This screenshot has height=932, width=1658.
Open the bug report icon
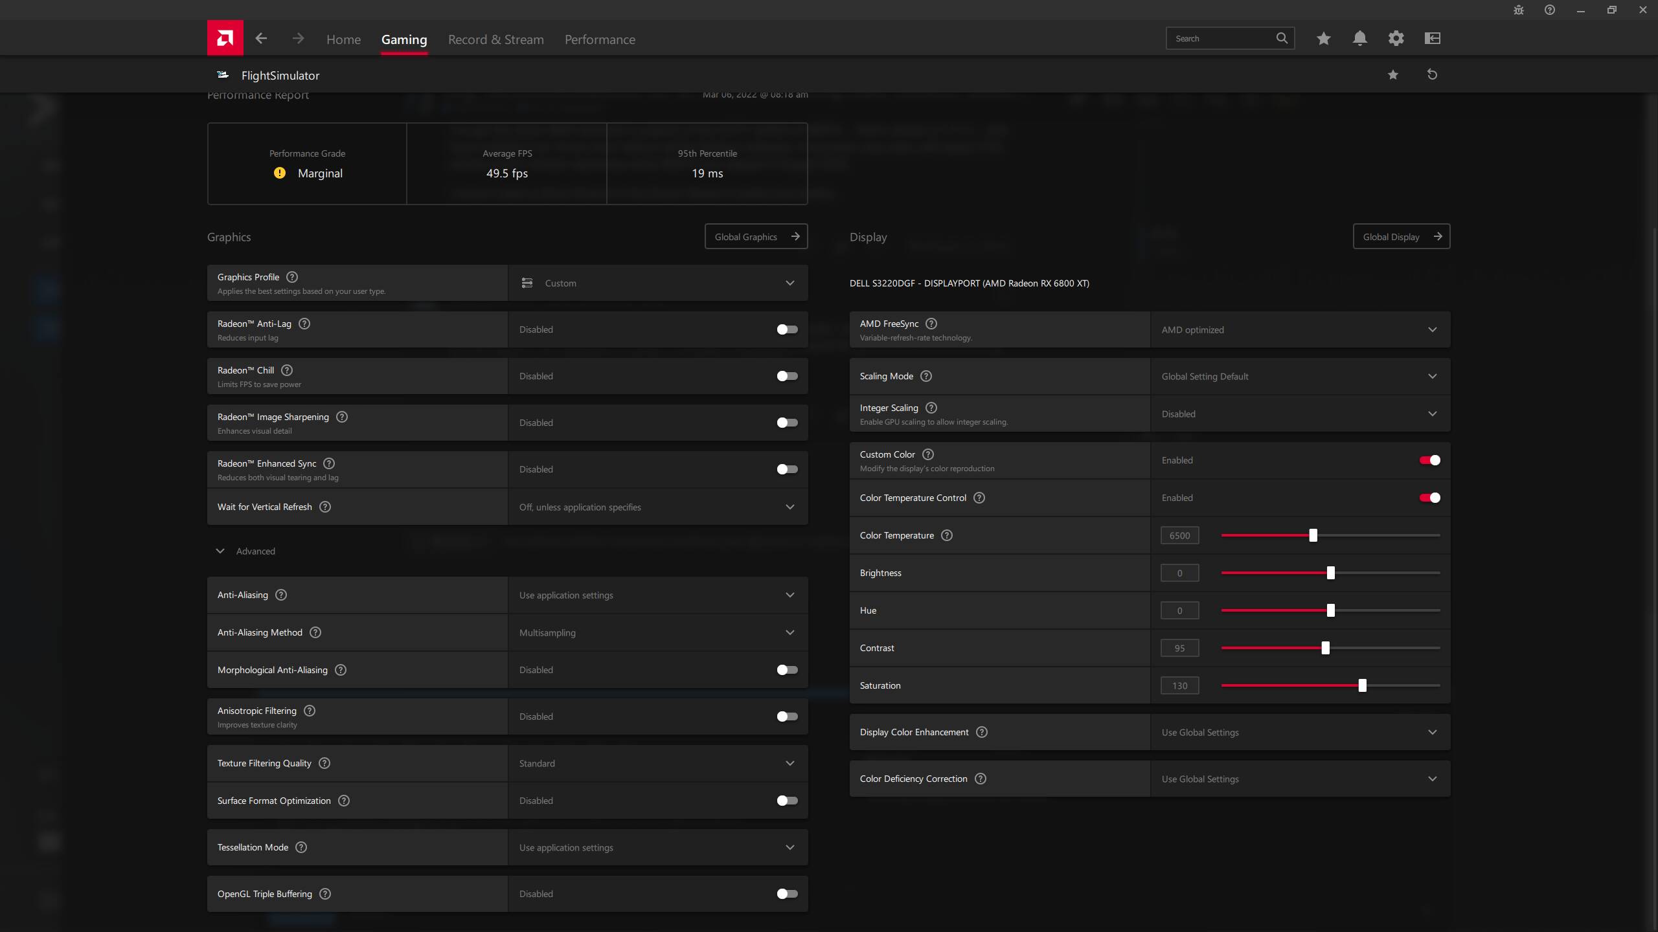(x=1519, y=10)
